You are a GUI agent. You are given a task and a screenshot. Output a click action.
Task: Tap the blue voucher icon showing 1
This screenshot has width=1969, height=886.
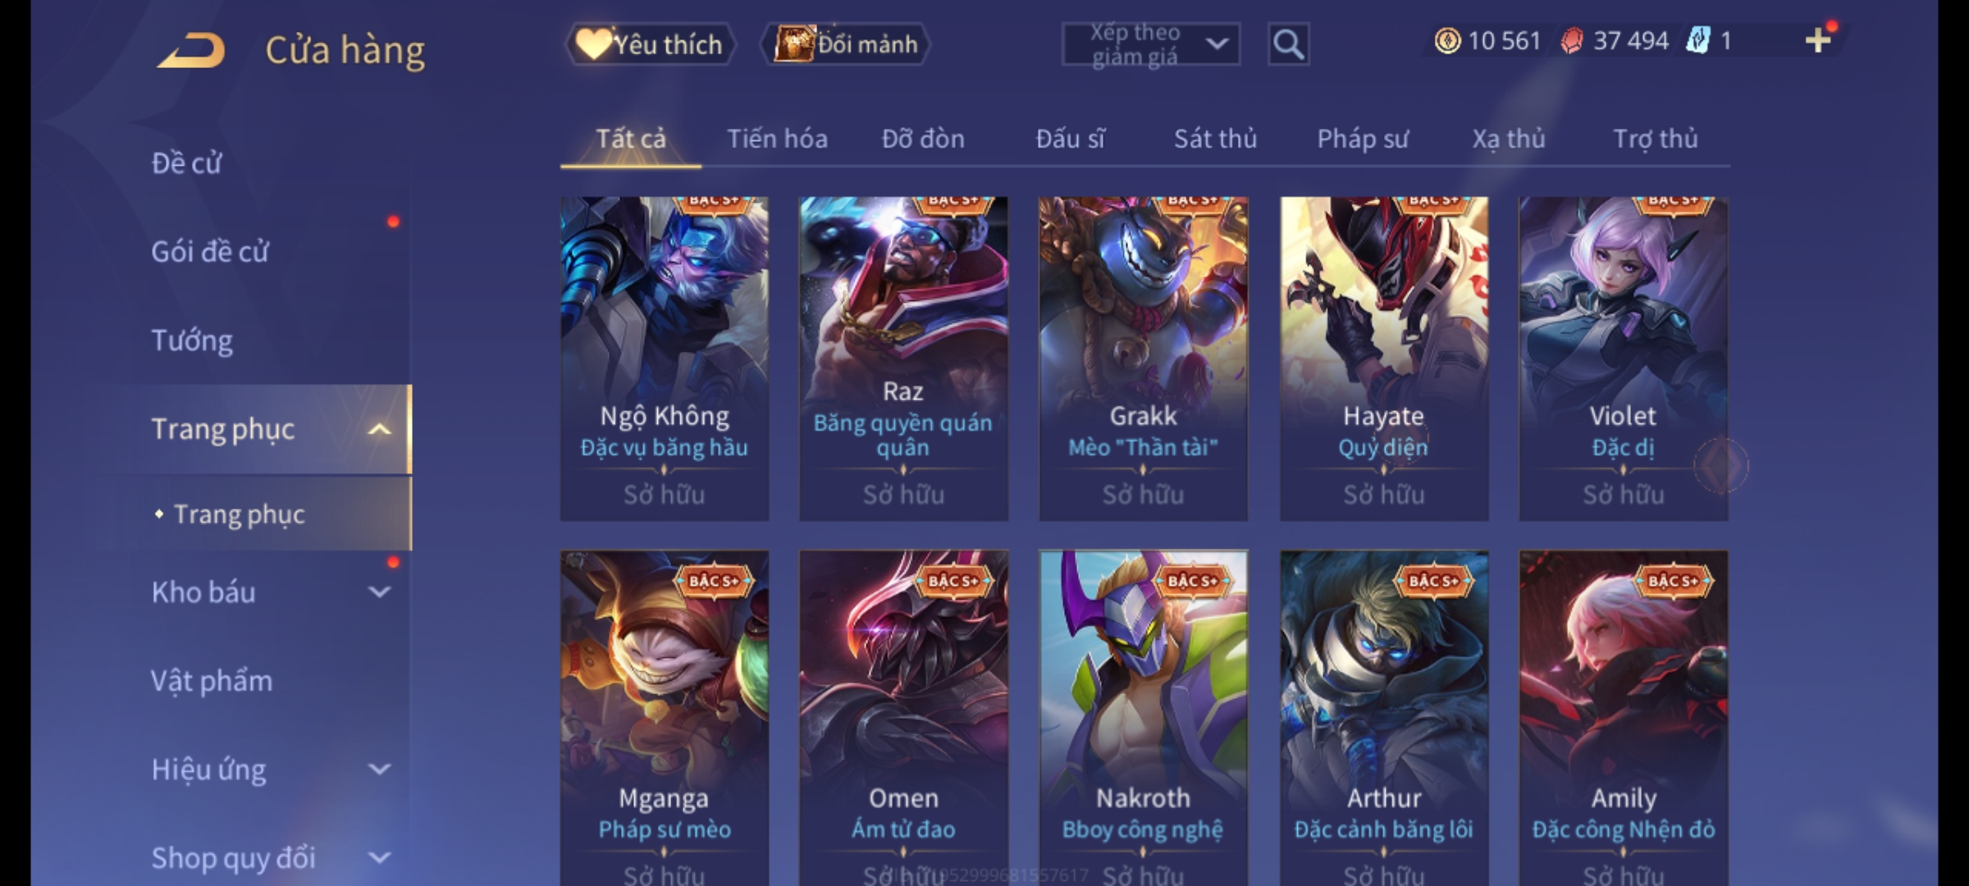point(1697,40)
